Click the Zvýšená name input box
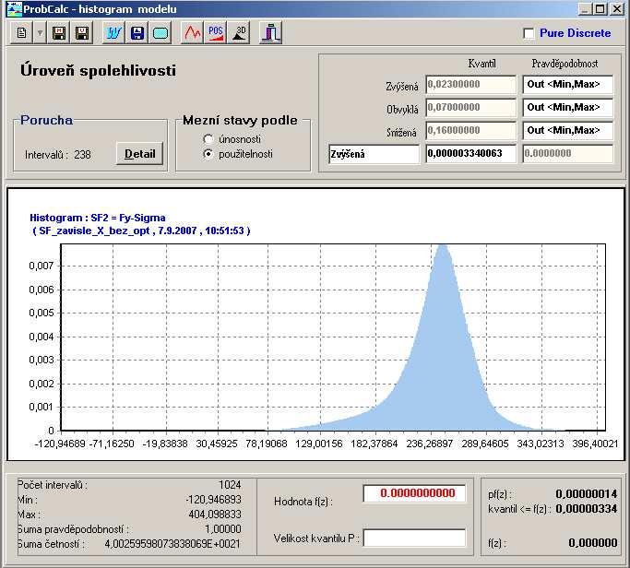630x568 pixels. 374,154
